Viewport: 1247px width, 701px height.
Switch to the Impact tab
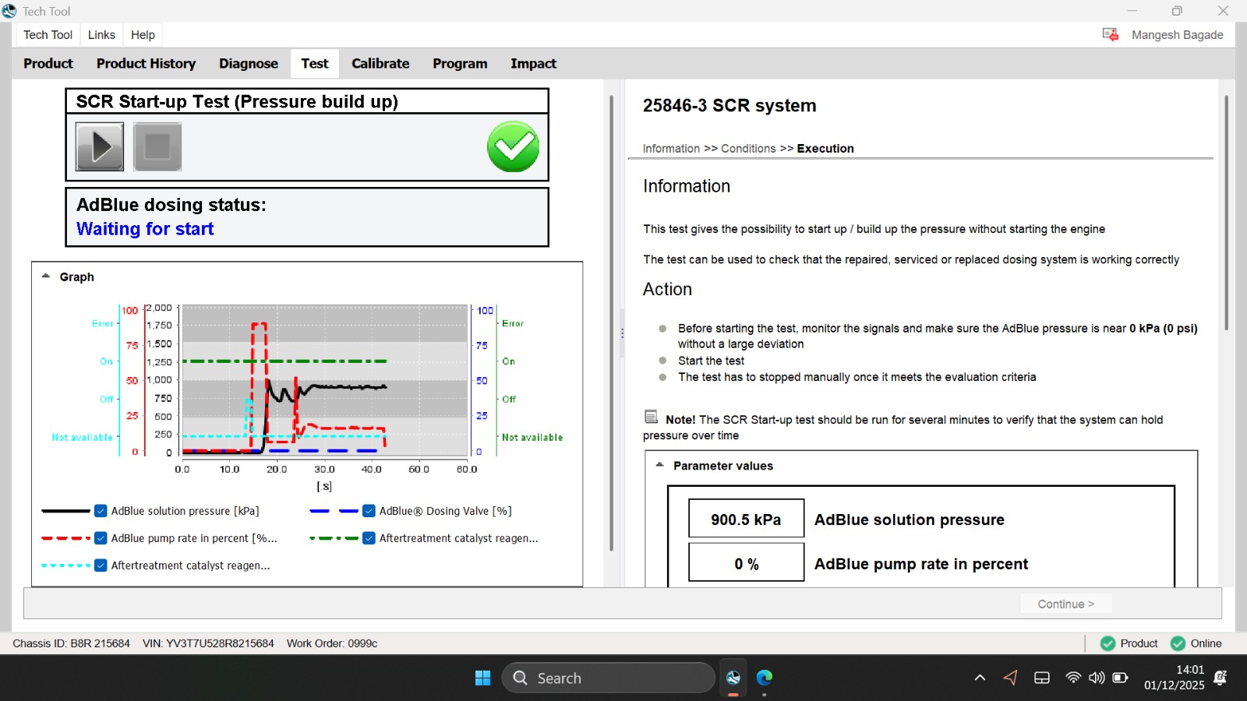coord(533,63)
